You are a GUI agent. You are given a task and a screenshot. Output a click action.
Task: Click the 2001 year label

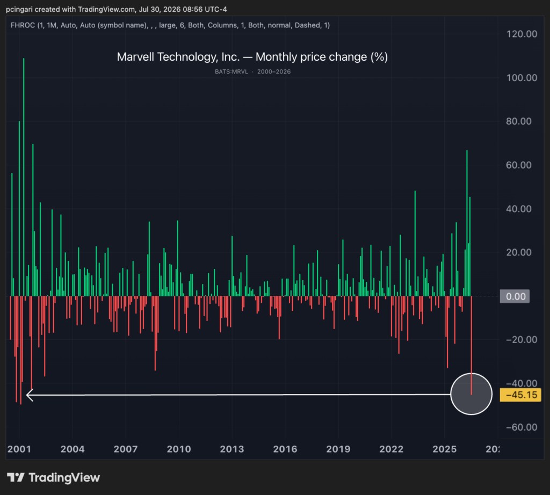tap(19, 449)
